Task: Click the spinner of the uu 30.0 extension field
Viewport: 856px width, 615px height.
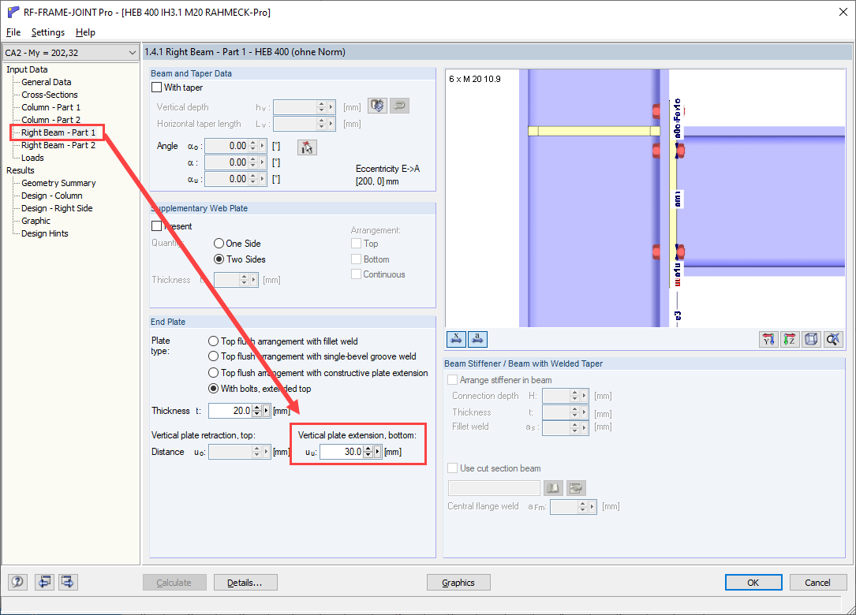Action: [368, 452]
